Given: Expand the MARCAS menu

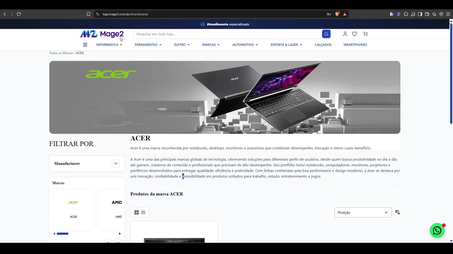Looking at the screenshot, I should pos(211,45).
